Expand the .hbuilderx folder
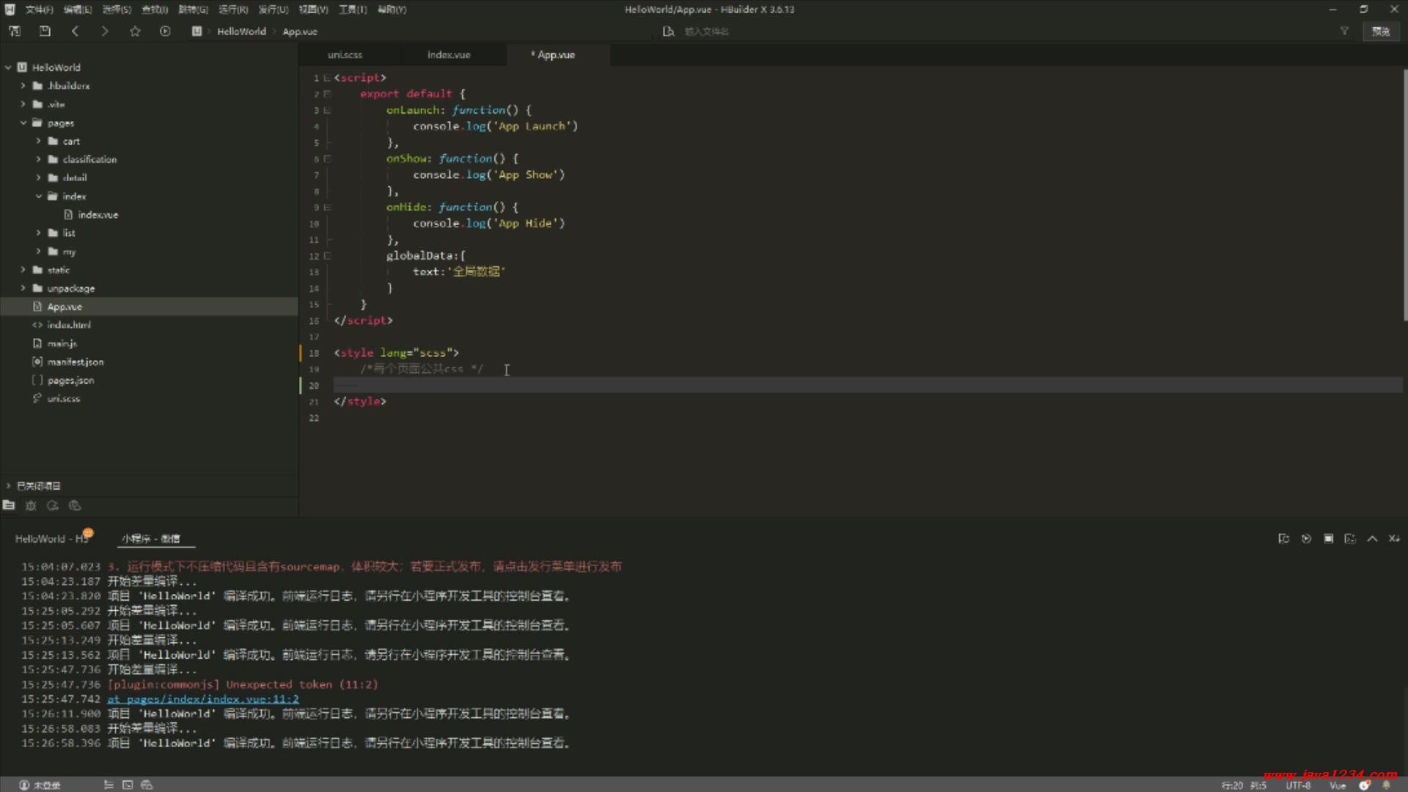Image resolution: width=1408 pixels, height=792 pixels. pyautogui.click(x=23, y=86)
